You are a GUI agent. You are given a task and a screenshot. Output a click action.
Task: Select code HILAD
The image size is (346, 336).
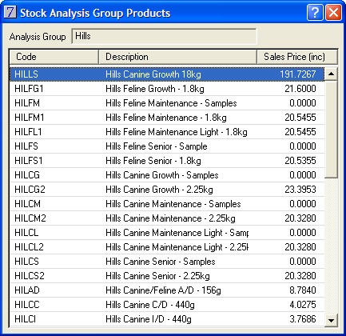click(x=27, y=290)
